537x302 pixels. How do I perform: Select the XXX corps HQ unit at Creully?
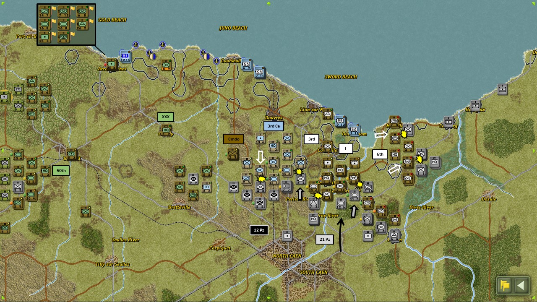click(x=166, y=130)
